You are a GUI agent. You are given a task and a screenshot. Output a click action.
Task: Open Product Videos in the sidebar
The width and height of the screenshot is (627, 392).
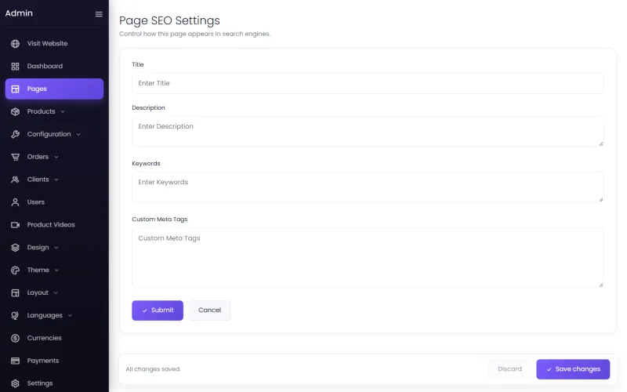click(54, 225)
